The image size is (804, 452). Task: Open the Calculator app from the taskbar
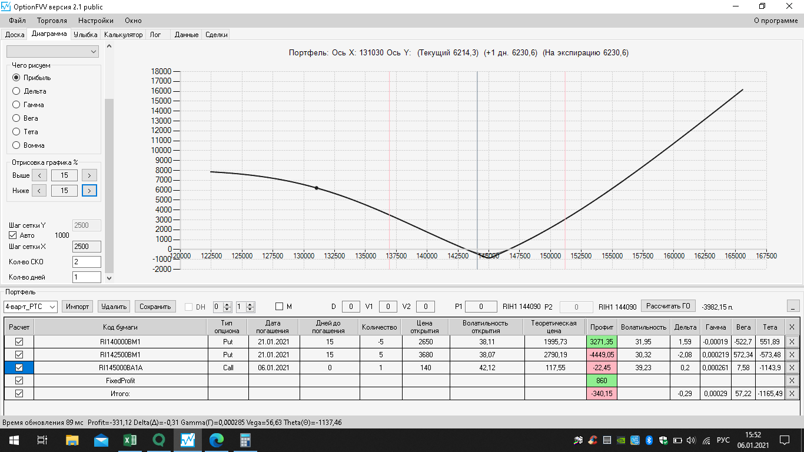245,440
